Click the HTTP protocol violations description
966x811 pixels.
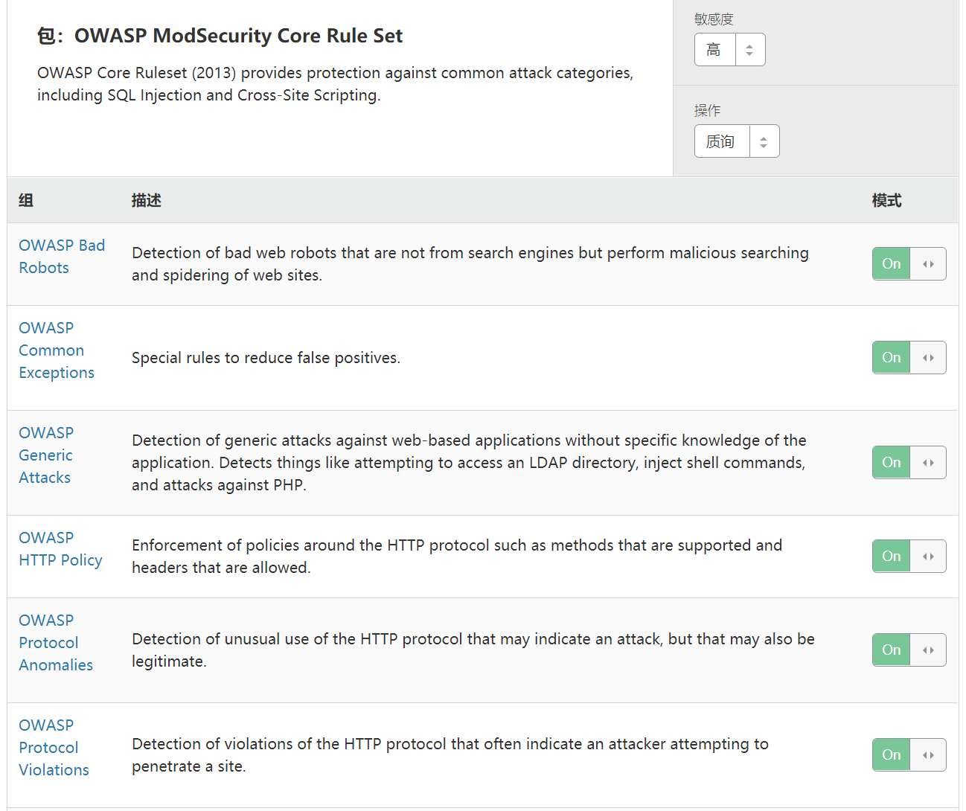point(450,755)
